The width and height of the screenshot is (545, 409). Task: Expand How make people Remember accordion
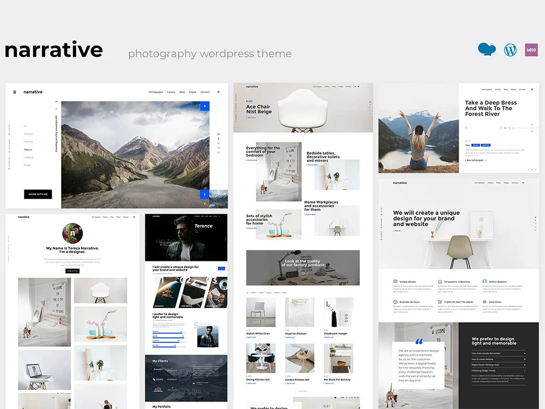pyautogui.click(x=498, y=354)
